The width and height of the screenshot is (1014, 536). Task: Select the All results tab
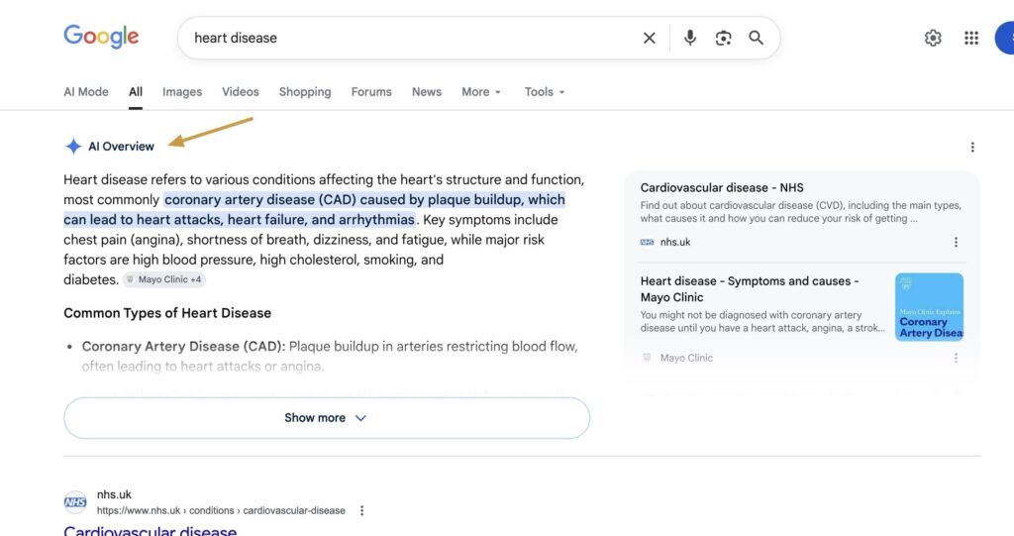pos(135,92)
